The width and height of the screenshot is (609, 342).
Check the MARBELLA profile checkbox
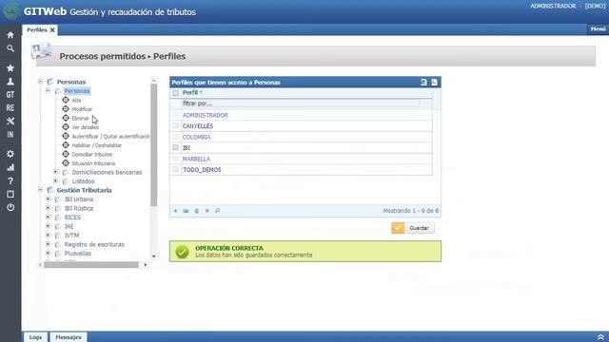175,159
